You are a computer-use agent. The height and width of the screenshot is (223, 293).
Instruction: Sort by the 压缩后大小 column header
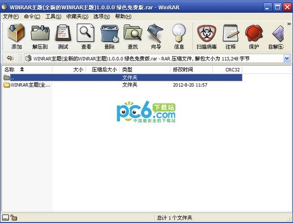point(103,69)
